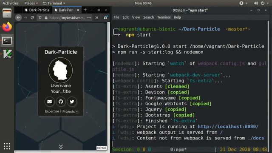Open Activities overview
Image resolution: width=272 pixels, height=153 pixels.
(x=10, y=3)
